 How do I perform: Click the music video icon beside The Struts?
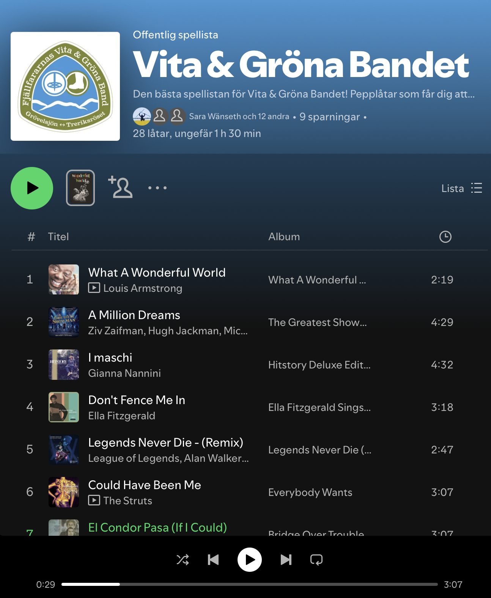[x=94, y=500]
